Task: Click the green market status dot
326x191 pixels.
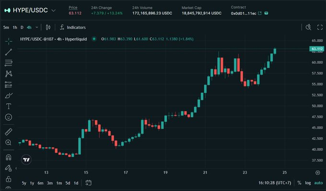Action: [x=94, y=39]
